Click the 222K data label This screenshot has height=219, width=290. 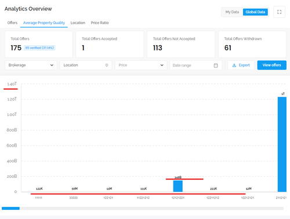[213, 189]
